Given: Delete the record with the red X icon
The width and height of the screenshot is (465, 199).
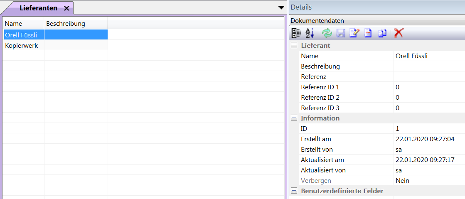Looking at the screenshot, I should [x=399, y=33].
